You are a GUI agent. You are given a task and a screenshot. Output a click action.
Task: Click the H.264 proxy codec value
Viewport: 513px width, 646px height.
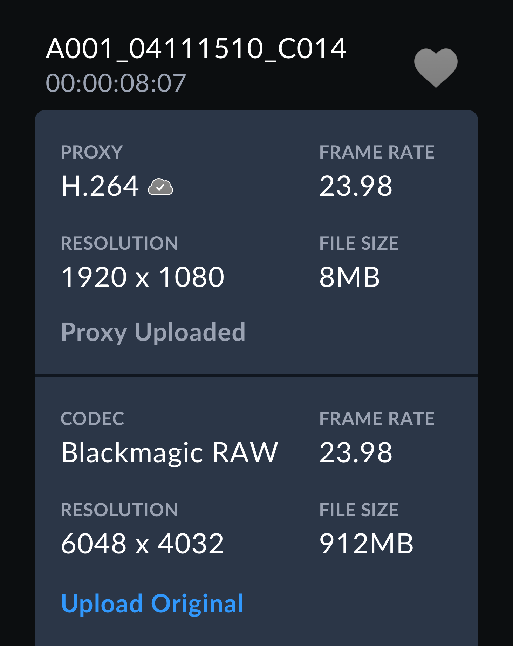click(x=100, y=186)
